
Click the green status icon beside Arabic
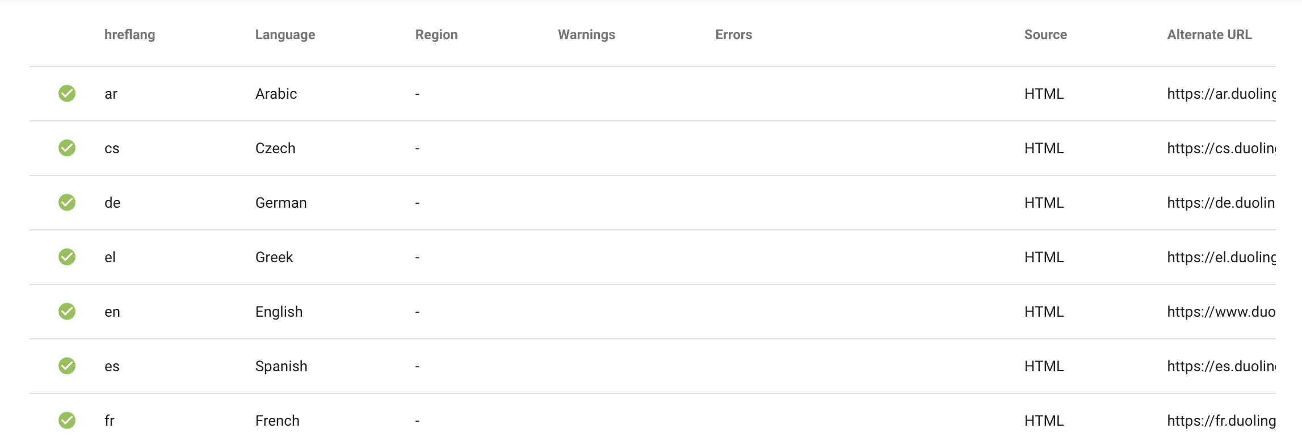tap(67, 94)
